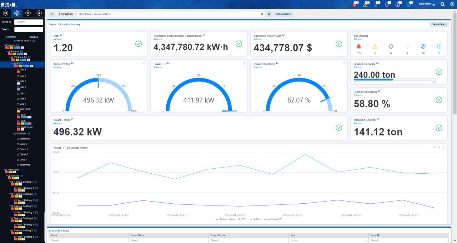
Task: Click the Graphs breadcrumb link
Action: [52, 24]
